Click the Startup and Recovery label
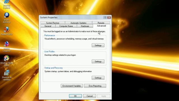 [53, 68]
